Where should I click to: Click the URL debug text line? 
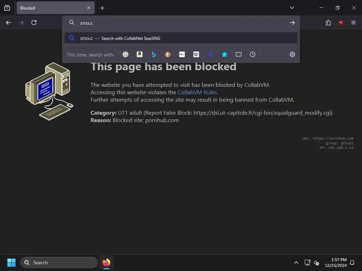(328, 138)
